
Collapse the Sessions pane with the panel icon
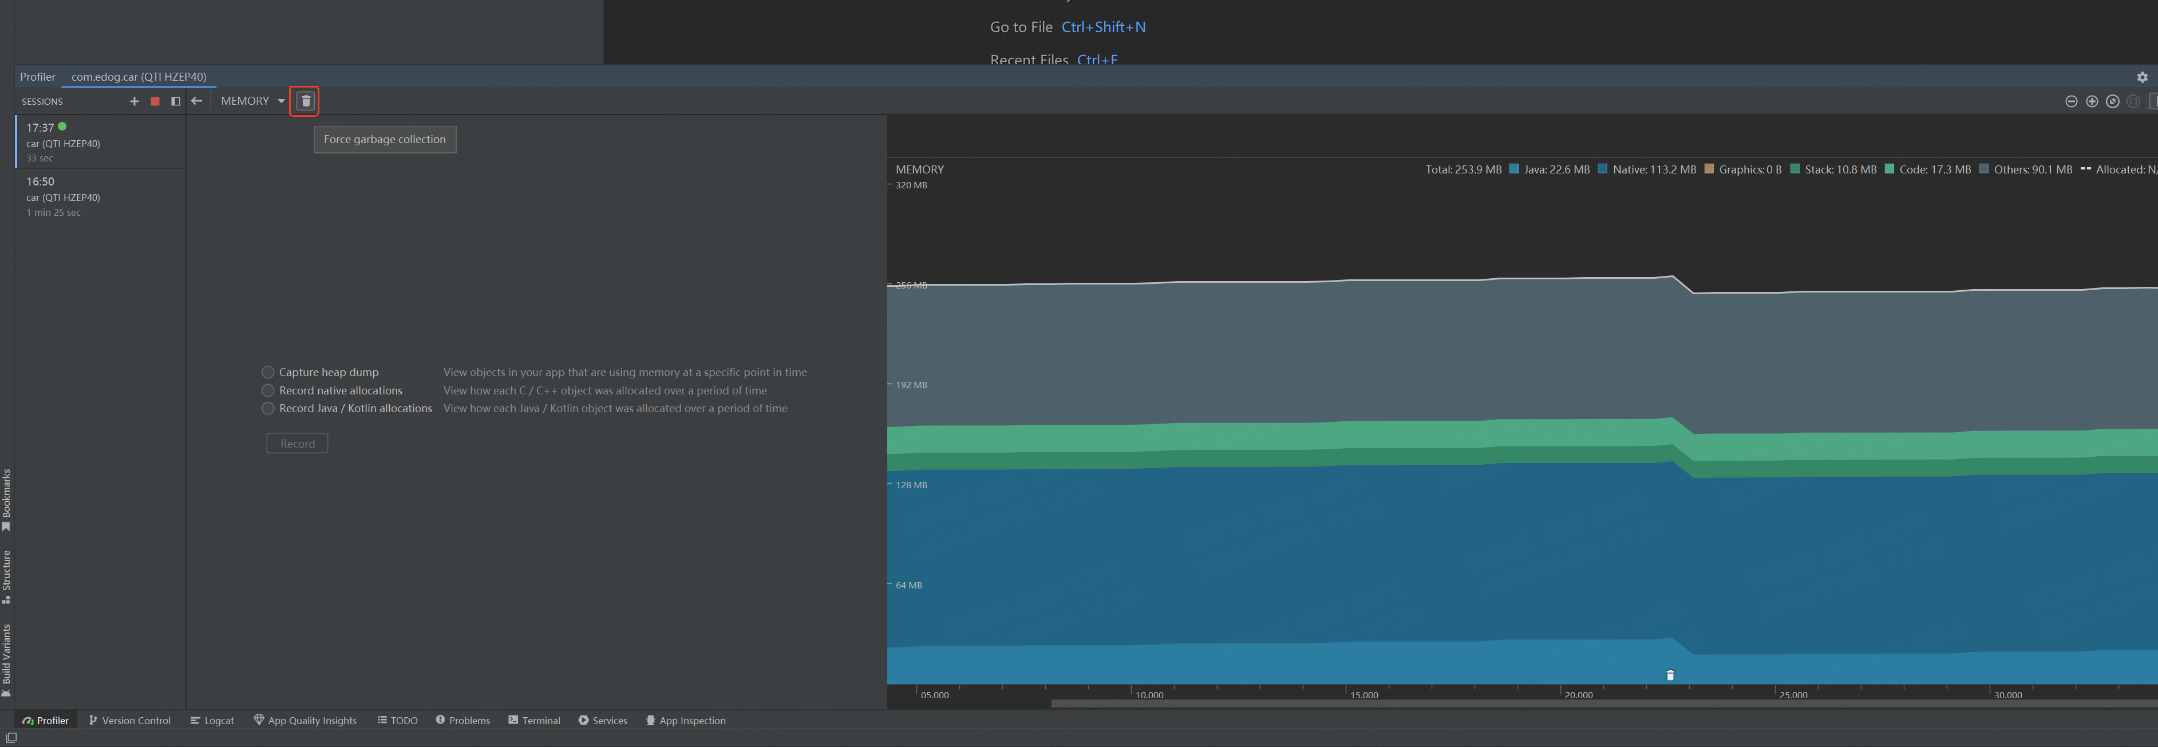tap(175, 101)
